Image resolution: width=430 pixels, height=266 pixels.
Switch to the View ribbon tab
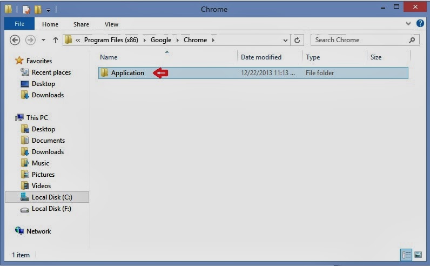tap(111, 24)
